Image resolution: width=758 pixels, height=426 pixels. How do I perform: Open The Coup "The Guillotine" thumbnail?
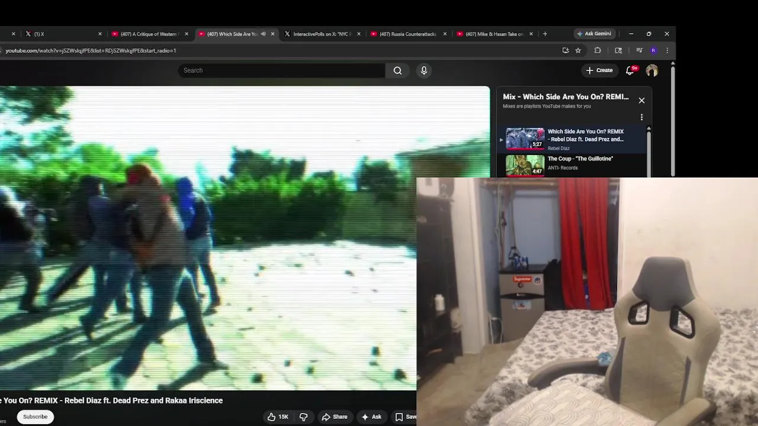tap(525, 165)
